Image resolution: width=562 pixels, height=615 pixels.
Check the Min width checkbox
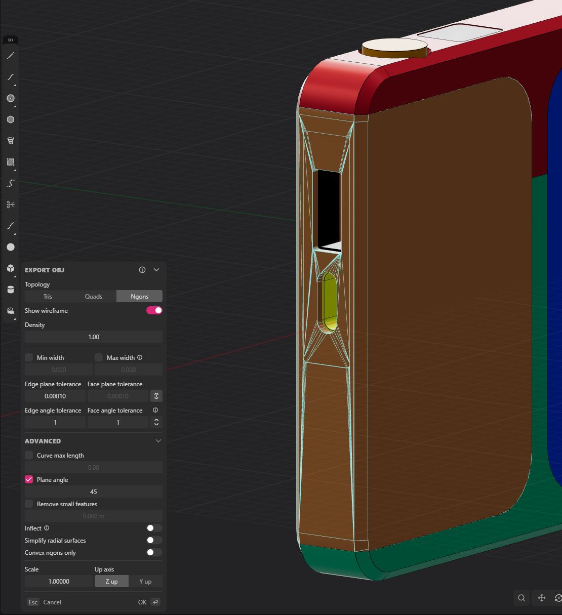pos(29,357)
